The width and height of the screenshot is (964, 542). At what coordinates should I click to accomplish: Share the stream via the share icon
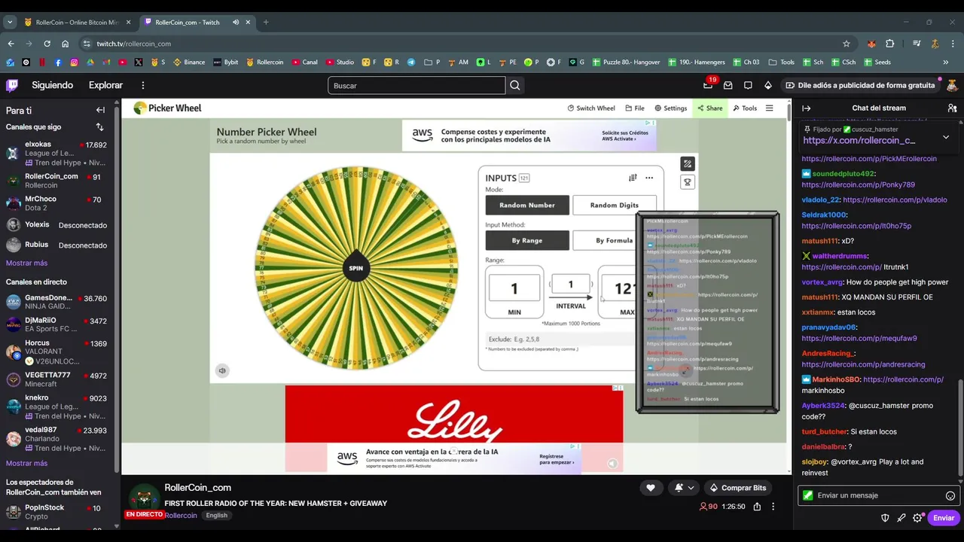tap(757, 507)
